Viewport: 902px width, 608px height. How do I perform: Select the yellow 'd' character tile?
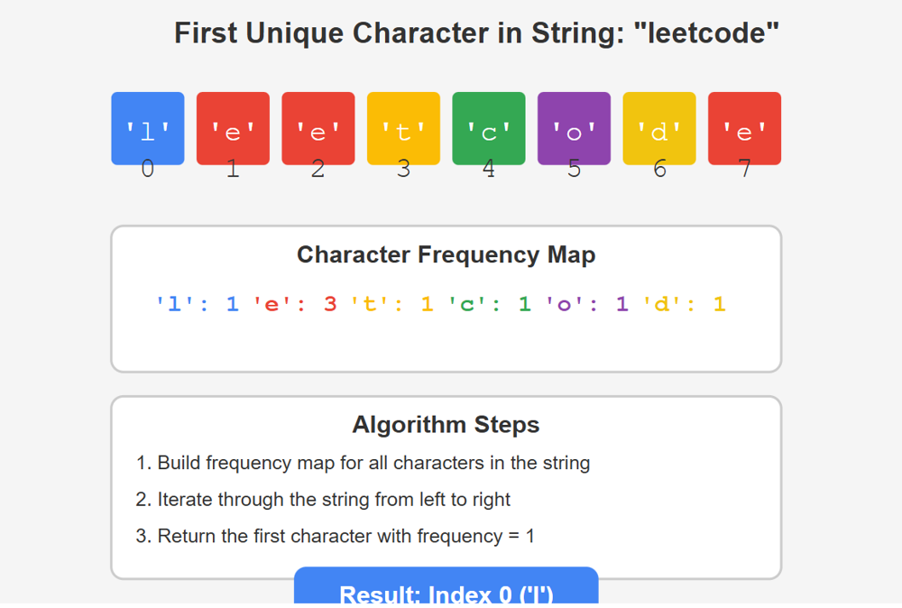(658, 128)
